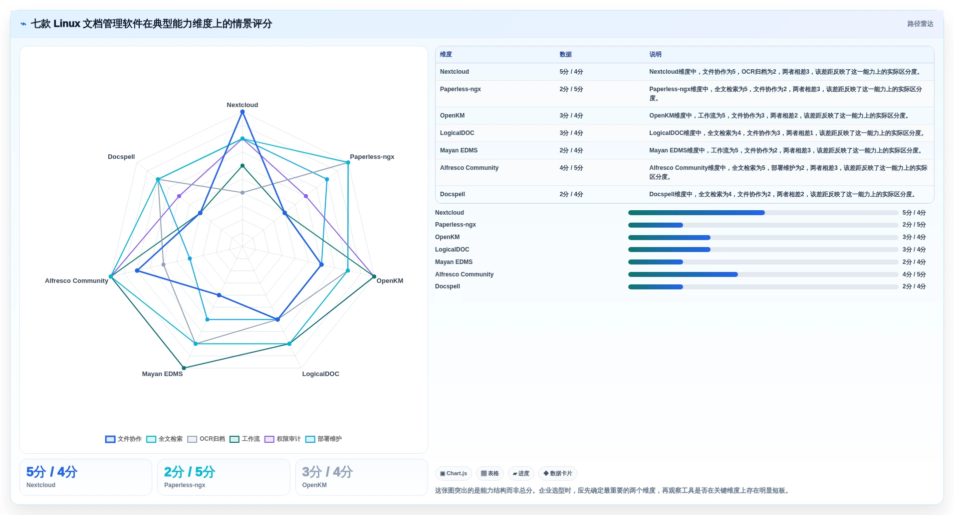Click the Nextcloud apex data point
Viewport: 954px width, 515px height.
click(x=242, y=112)
